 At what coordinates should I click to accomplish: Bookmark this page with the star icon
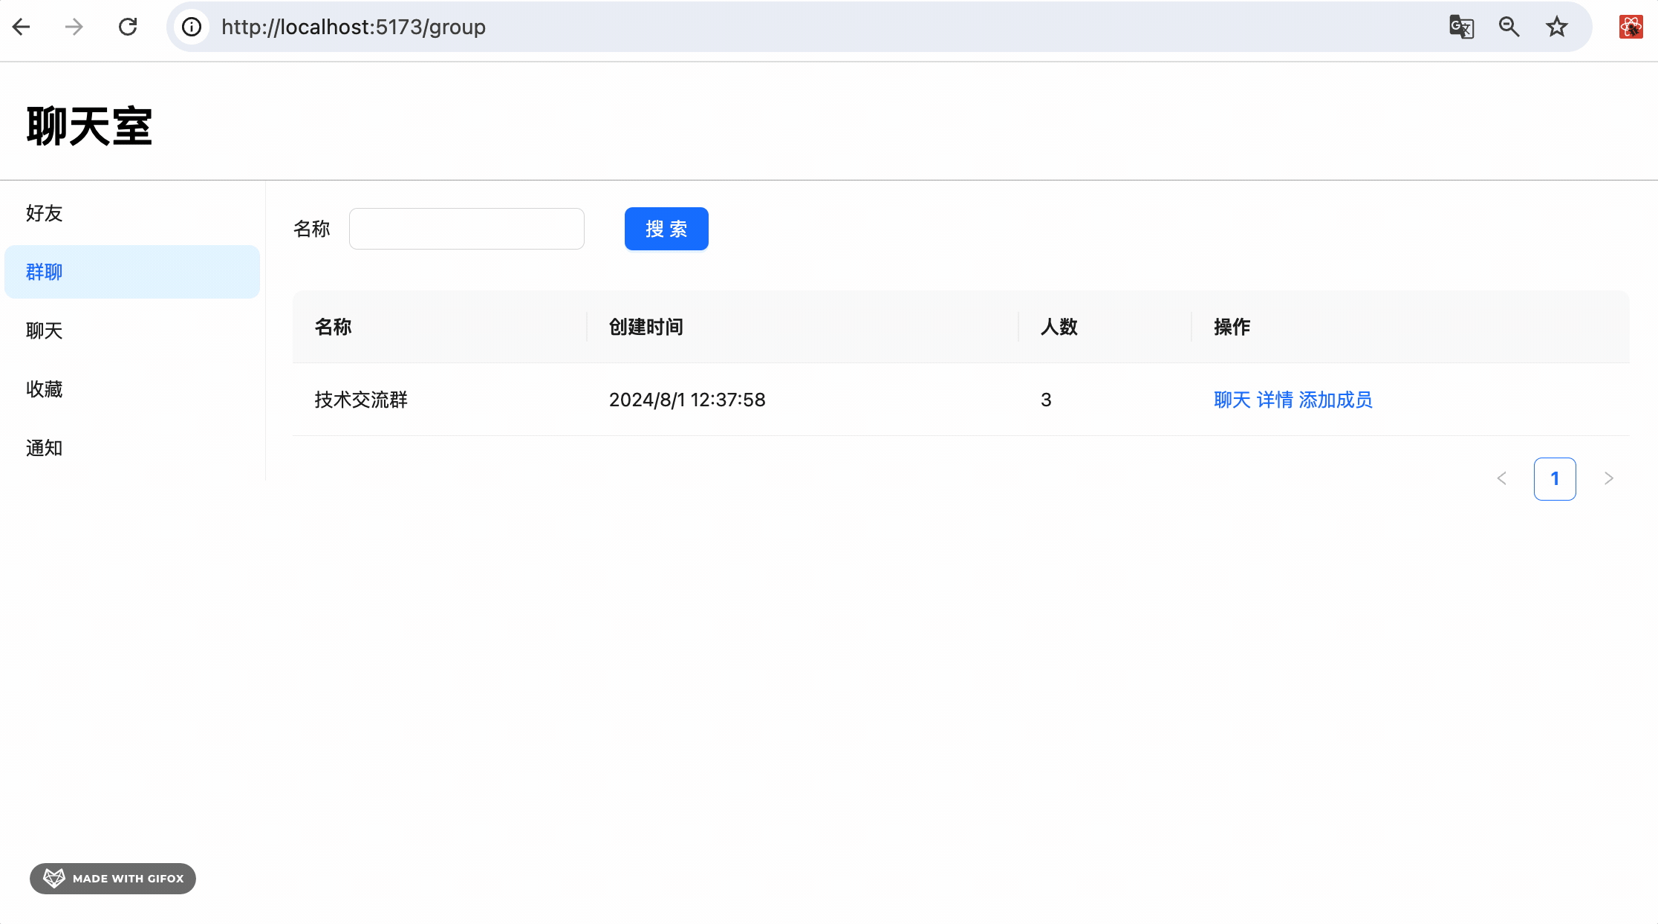pos(1556,27)
